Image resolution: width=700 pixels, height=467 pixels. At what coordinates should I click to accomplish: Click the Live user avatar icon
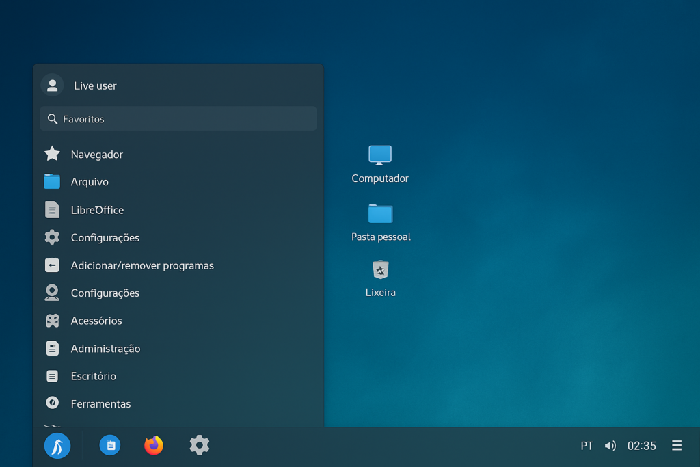tap(52, 85)
